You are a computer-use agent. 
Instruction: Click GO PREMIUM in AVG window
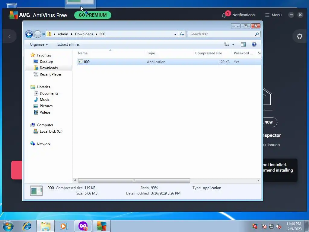coord(93,15)
